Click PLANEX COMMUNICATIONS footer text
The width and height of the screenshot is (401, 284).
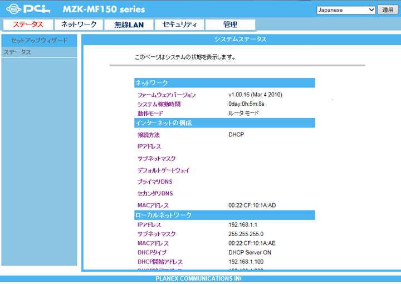pos(198,278)
